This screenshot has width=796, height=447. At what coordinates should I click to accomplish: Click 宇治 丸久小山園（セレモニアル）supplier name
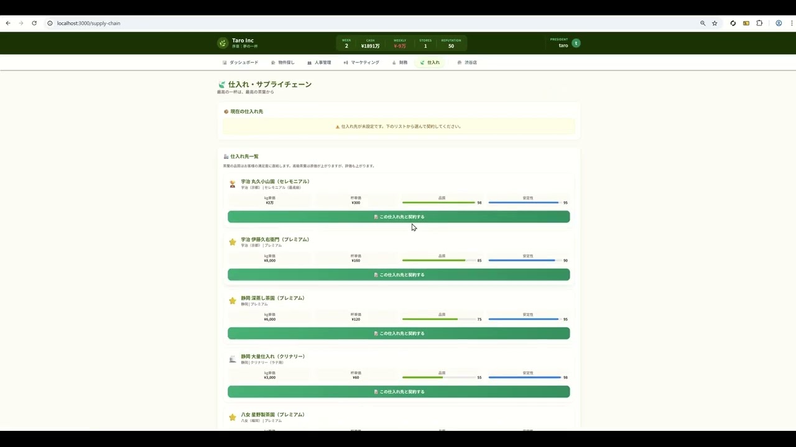(x=275, y=181)
